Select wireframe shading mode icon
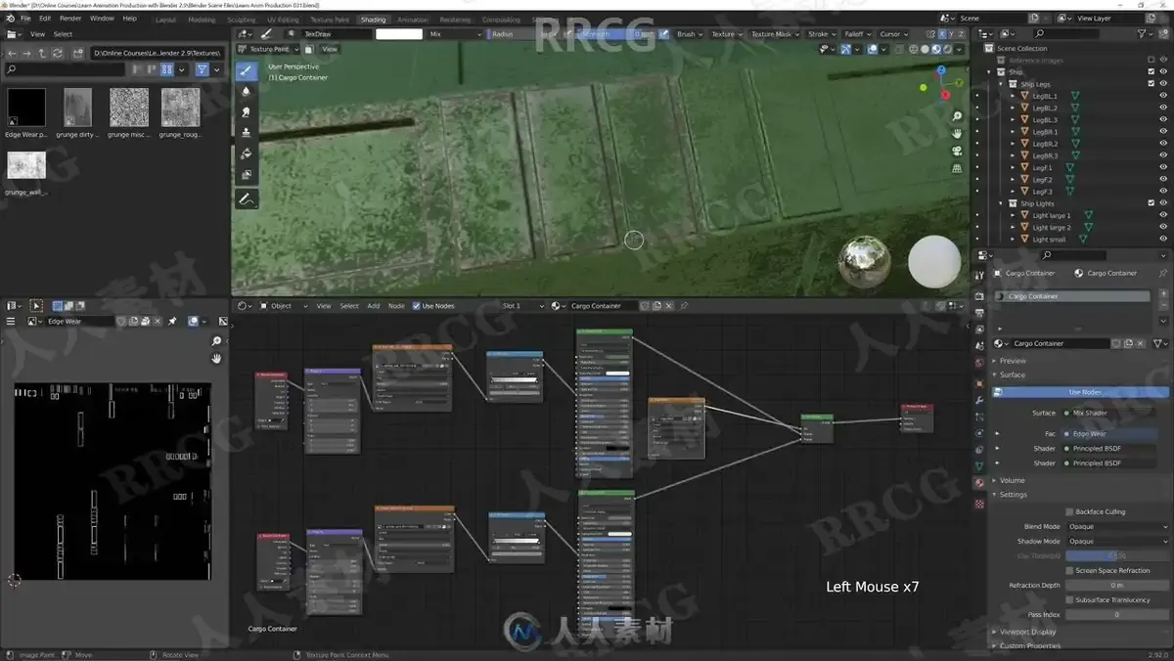 pyautogui.click(x=914, y=49)
